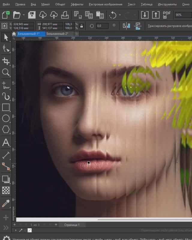The width and height of the screenshot is (192, 240).
Task: Select the Text tool letter A
Action: (6, 142)
